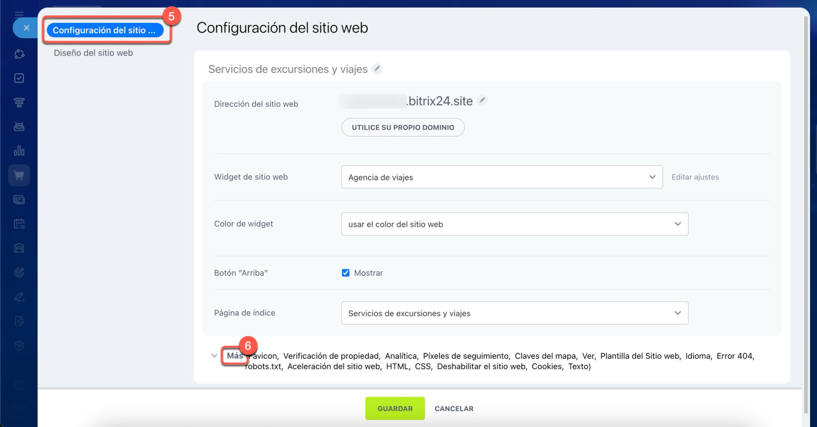The image size is (817, 427).
Task: Open the tasks checkmark icon in the sidebar
Action: [19, 78]
